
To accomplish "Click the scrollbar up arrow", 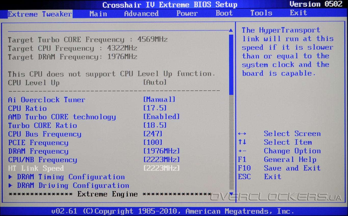I will coord(231,31).
